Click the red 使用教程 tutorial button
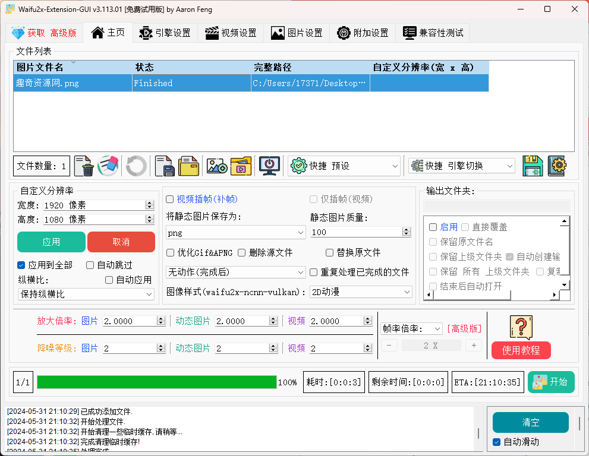This screenshot has width=589, height=456. [x=521, y=350]
